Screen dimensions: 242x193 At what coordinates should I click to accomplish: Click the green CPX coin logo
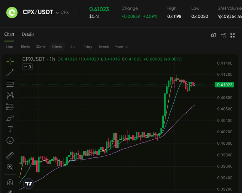point(12,12)
